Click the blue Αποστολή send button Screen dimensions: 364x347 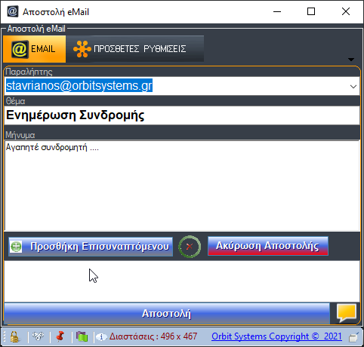167,314
